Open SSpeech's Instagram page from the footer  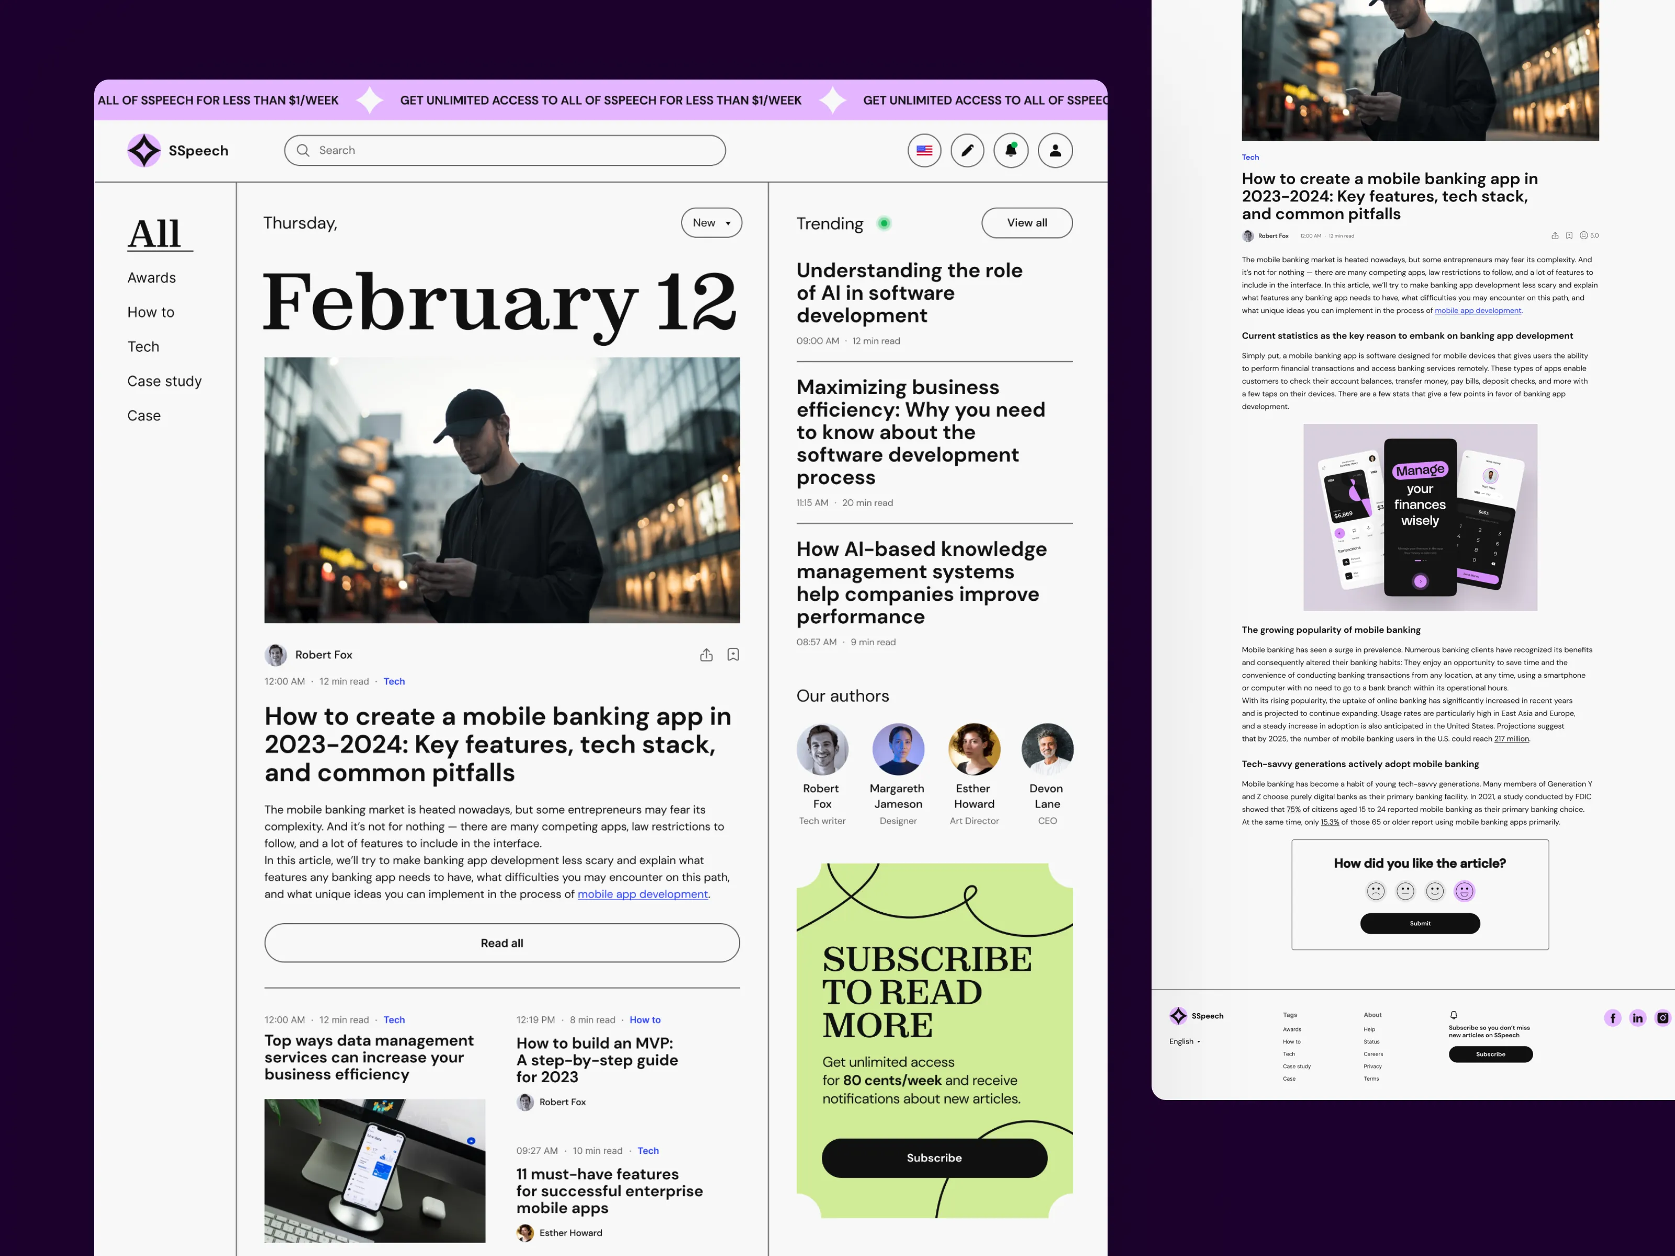1663,1017
